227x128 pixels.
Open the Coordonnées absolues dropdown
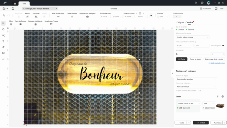point(197,79)
